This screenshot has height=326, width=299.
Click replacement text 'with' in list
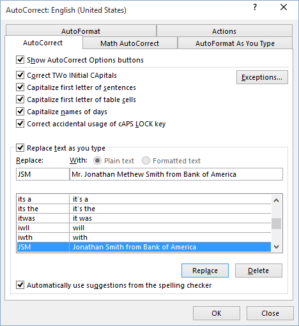click(80, 237)
